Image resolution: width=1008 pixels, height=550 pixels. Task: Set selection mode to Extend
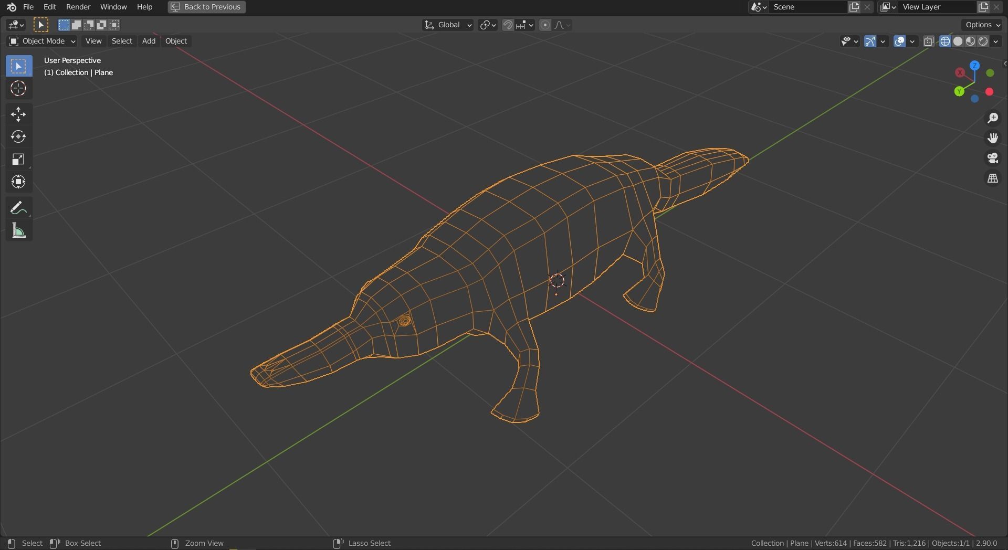point(76,25)
